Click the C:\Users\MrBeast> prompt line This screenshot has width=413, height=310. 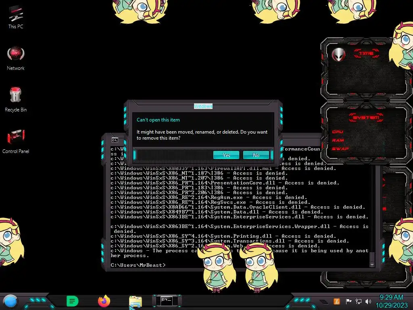[x=138, y=265]
